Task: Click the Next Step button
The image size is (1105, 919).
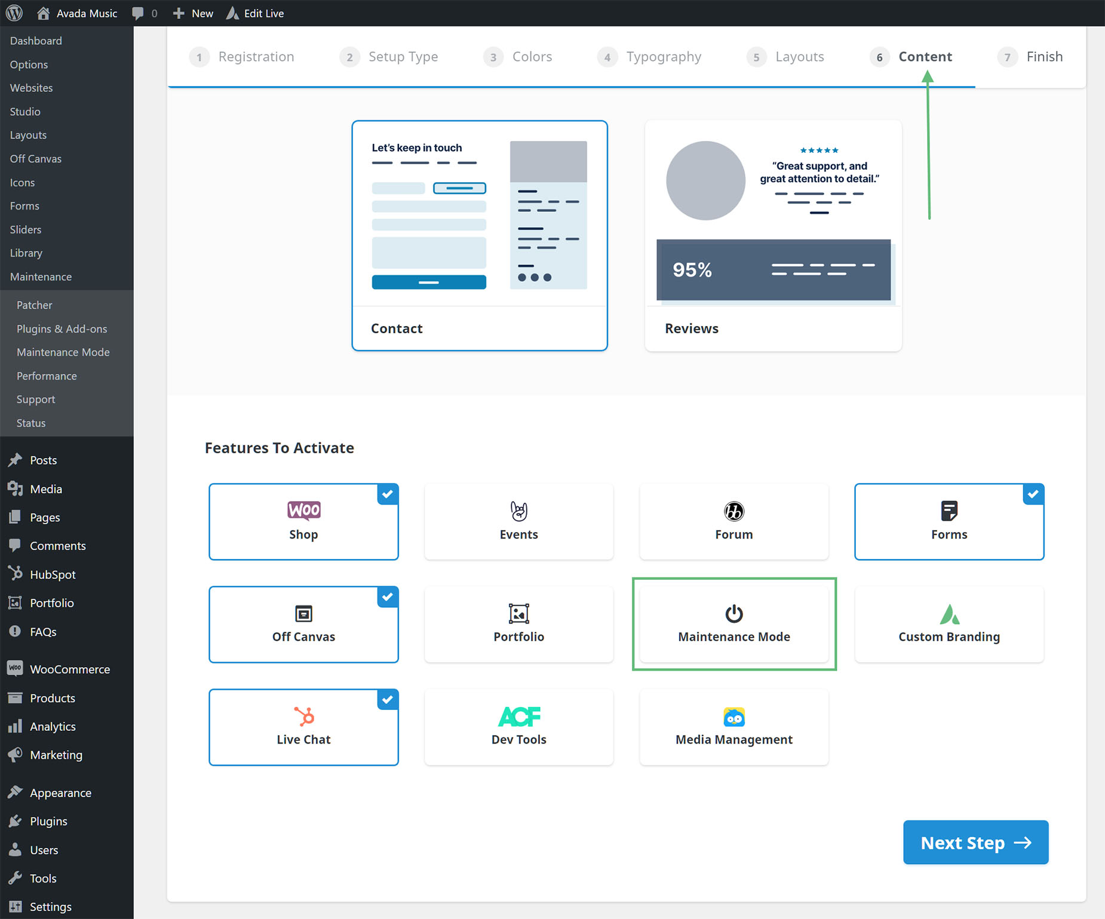Action: (976, 843)
